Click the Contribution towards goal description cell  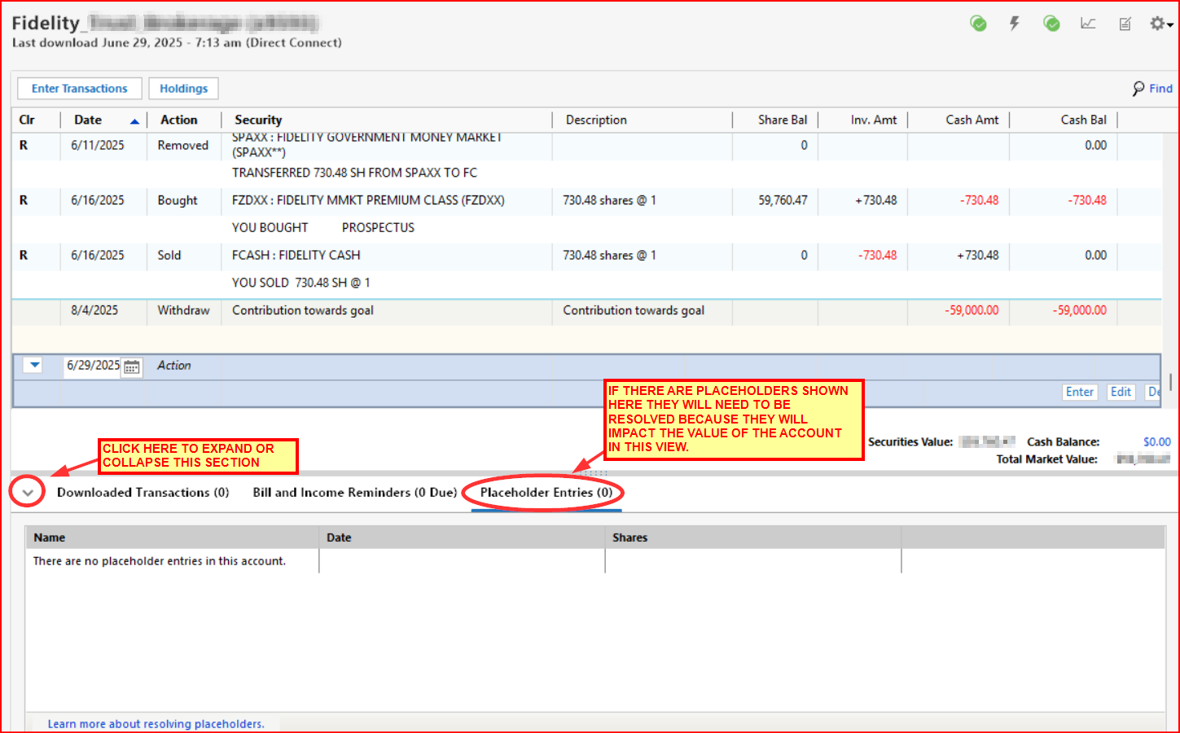point(634,310)
